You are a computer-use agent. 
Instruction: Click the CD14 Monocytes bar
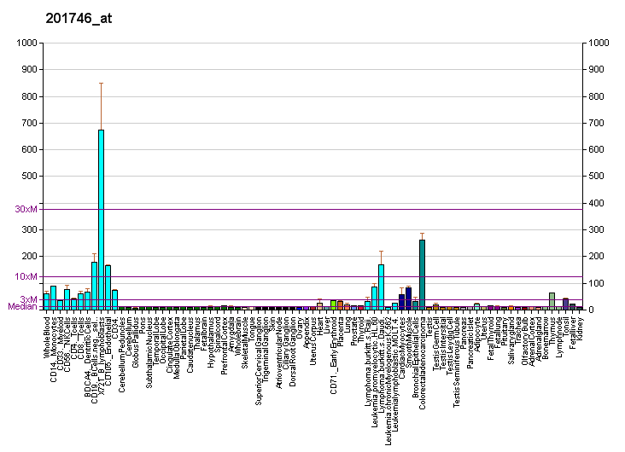click(x=53, y=298)
